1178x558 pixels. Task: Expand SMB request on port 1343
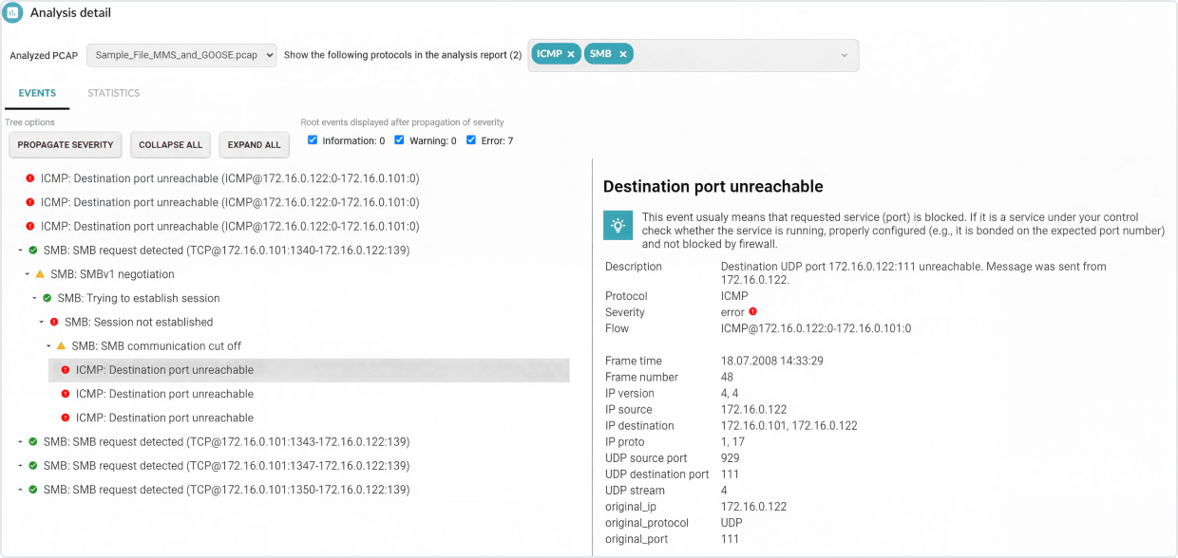(x=21, y=442)
